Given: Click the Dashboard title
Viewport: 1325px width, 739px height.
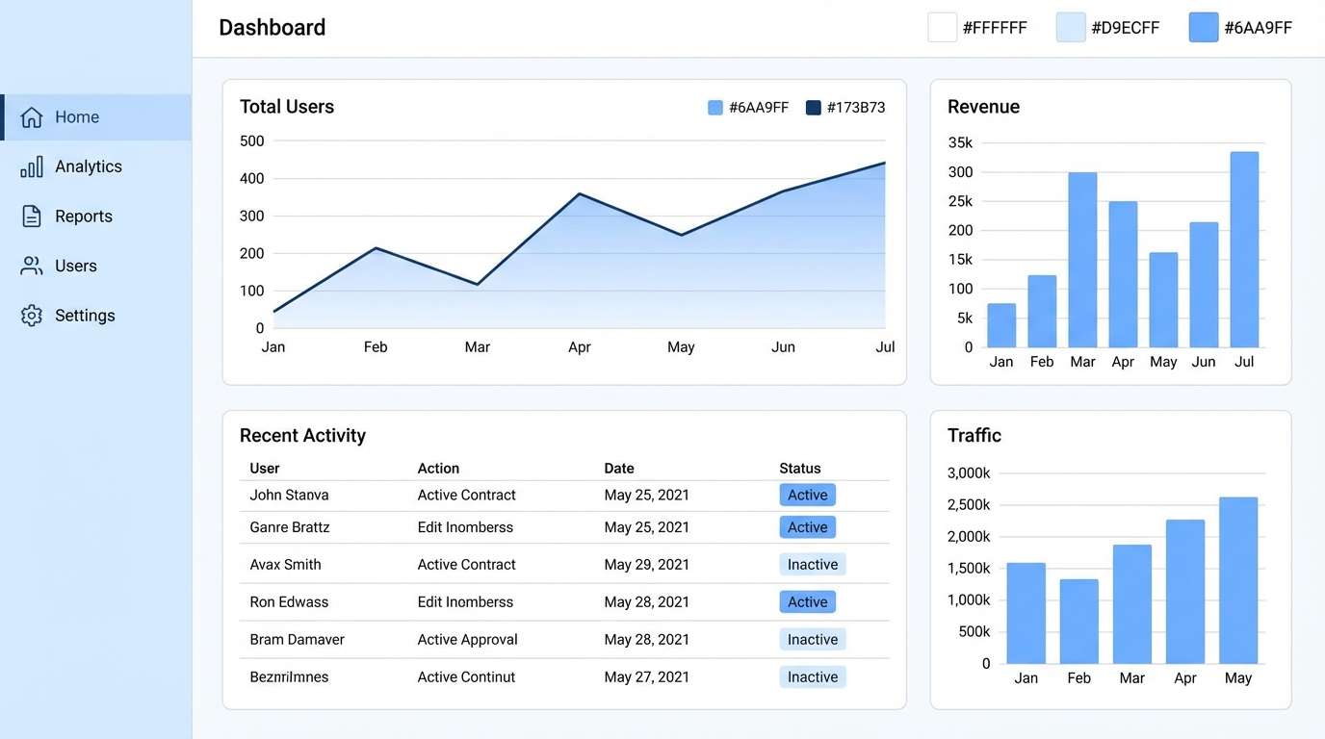Looking at the screenshot, I should (x=272, y=27).
